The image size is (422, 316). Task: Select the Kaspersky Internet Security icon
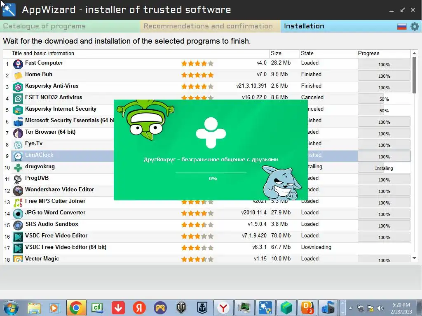pyautogui.click(x=18, y=110)
